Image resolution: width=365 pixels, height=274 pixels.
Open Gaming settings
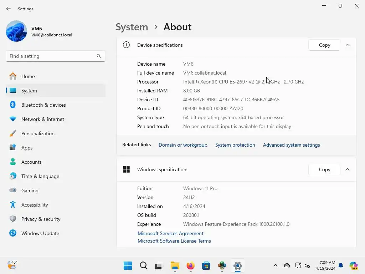click(55, 191)
